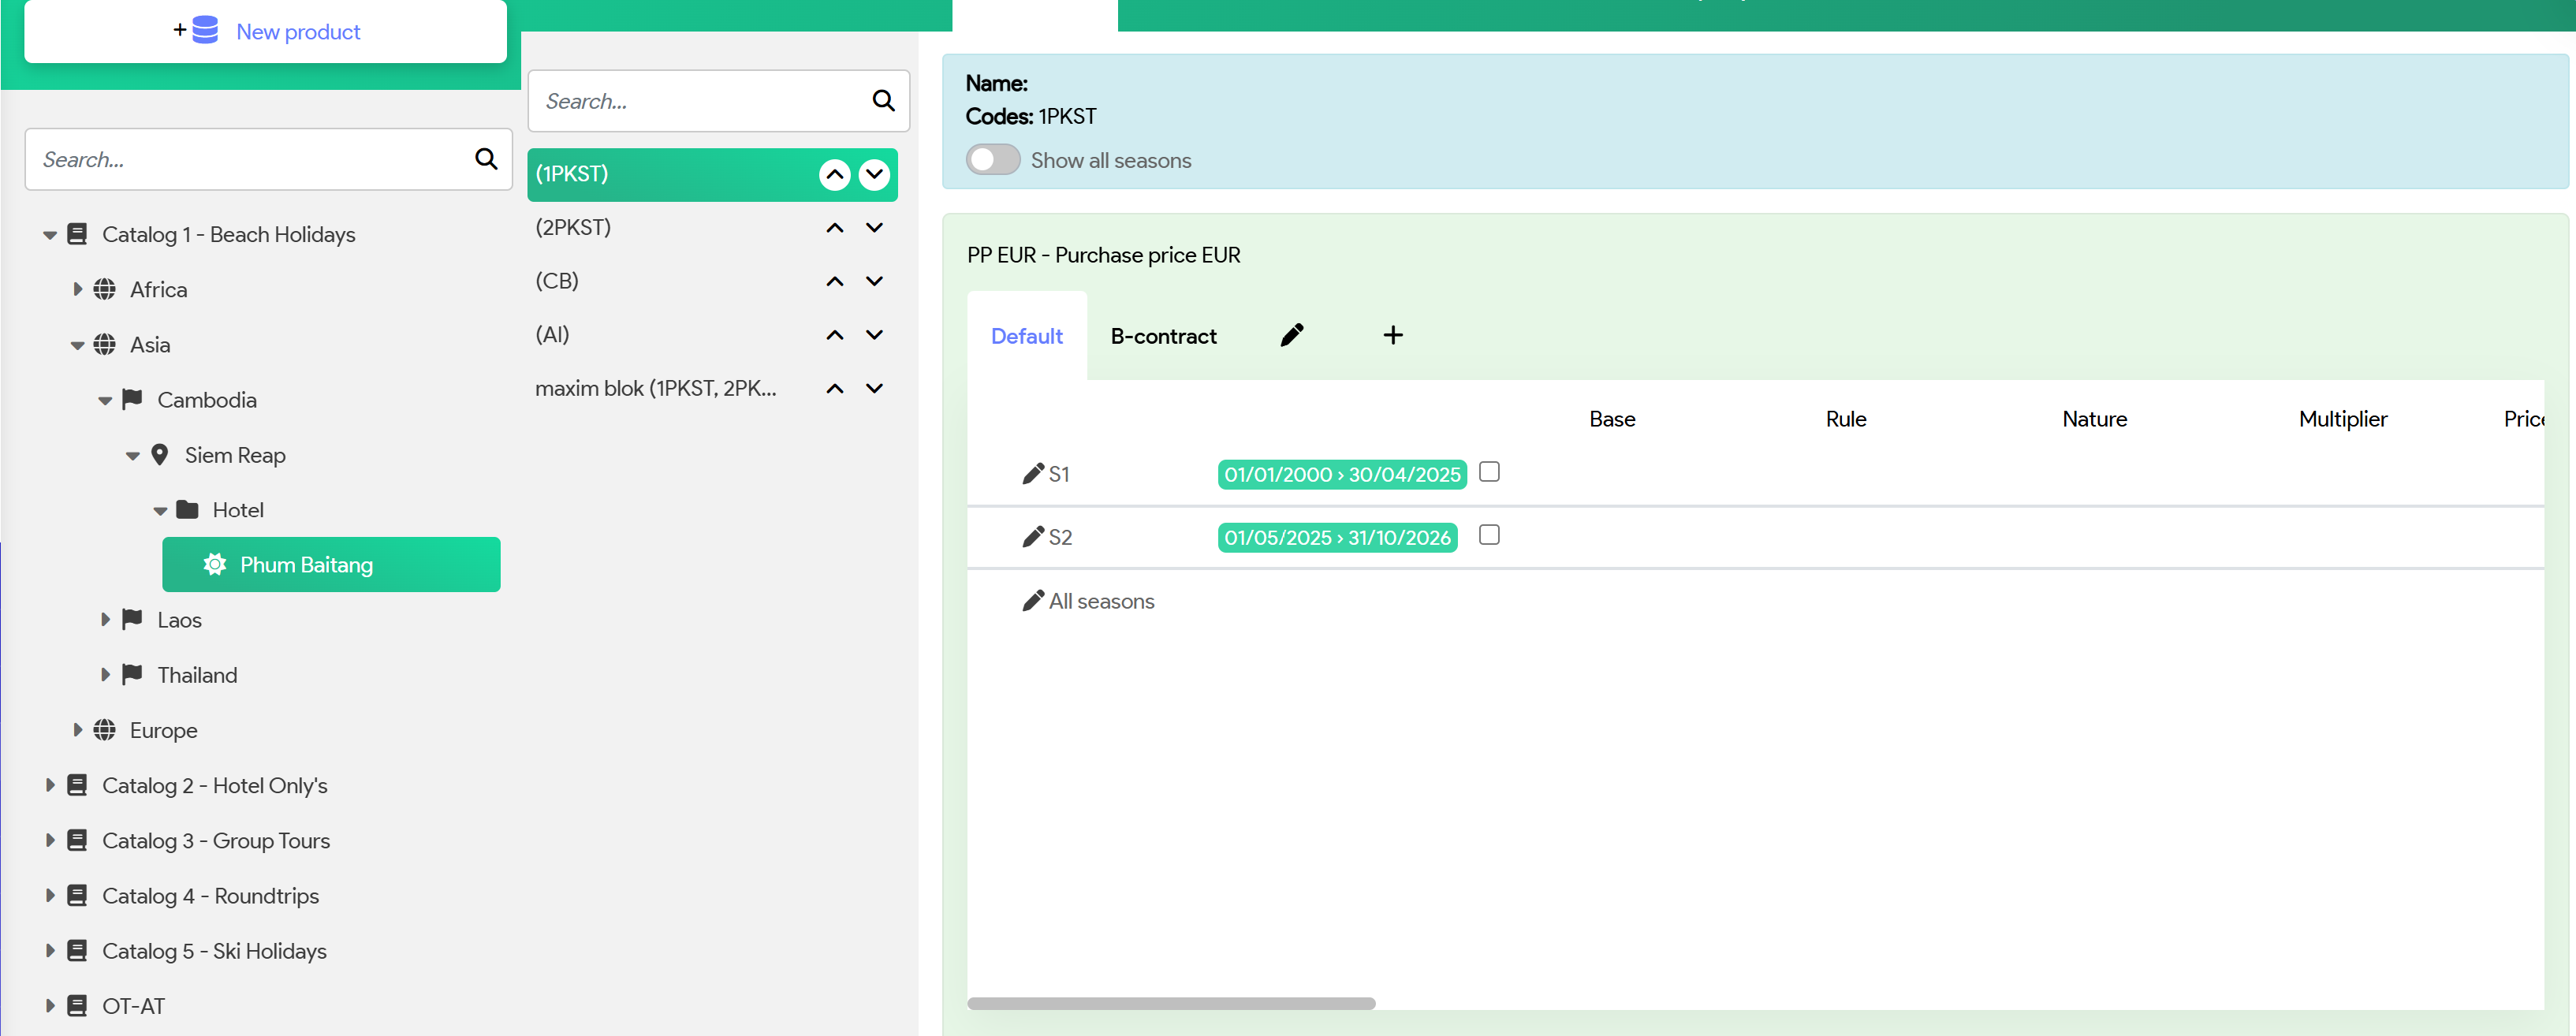2576x1036 pixels.
Task: Toggle the Show all seasons switch
Action: pos(992,160)
